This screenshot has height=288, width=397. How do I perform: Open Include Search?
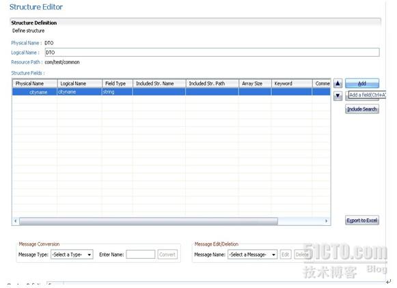pos(361,109)
